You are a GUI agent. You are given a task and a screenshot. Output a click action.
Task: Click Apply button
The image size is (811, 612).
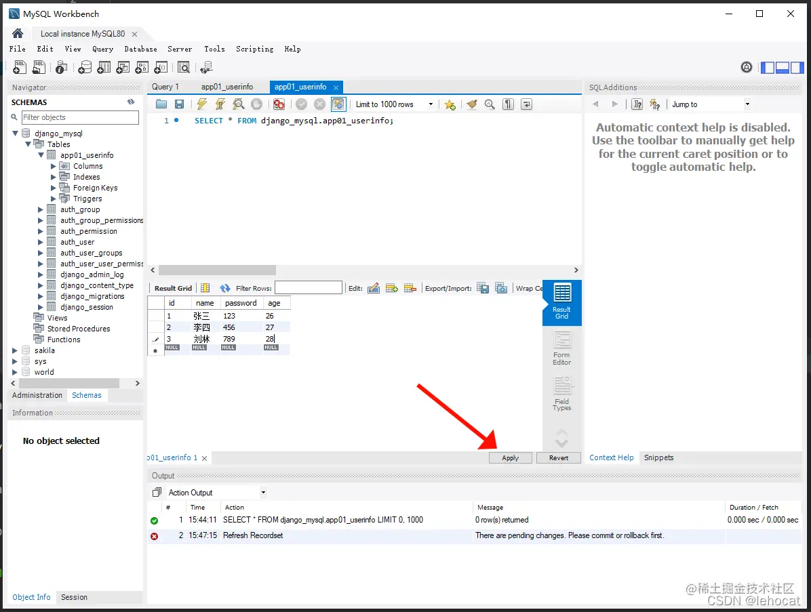point(510,458)
